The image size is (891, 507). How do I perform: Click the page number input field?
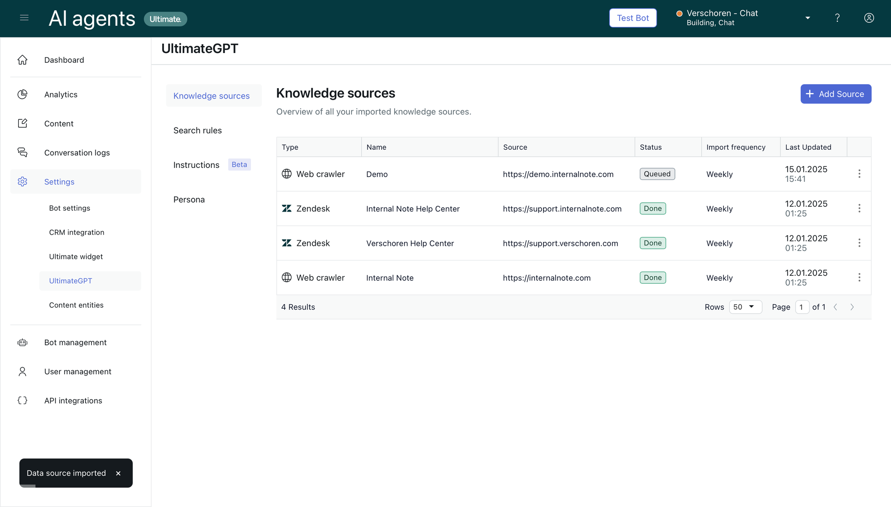(x=801, y=307)
